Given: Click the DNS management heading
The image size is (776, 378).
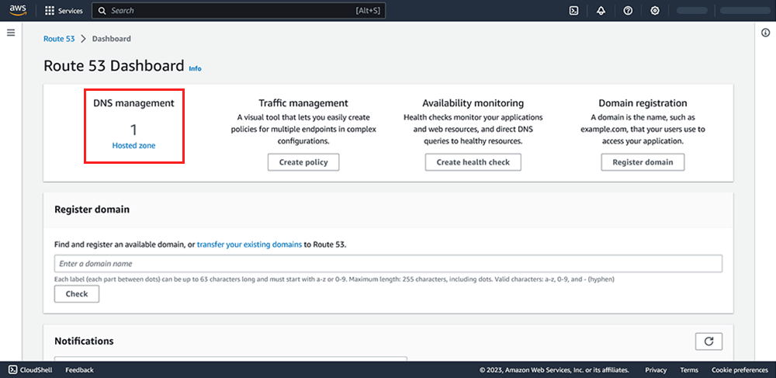Looking at the screenshot, I should [x=133, y=103].
